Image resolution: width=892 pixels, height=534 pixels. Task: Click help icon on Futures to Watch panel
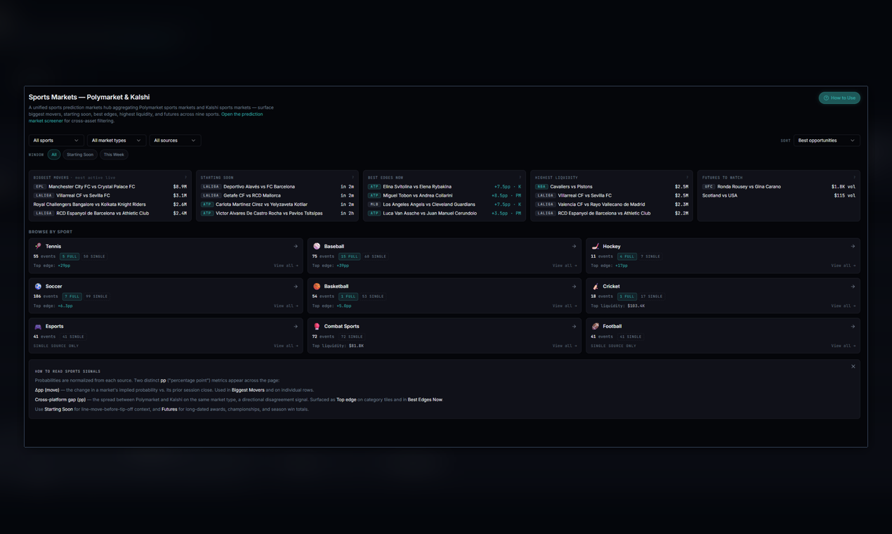coord(855,178)
